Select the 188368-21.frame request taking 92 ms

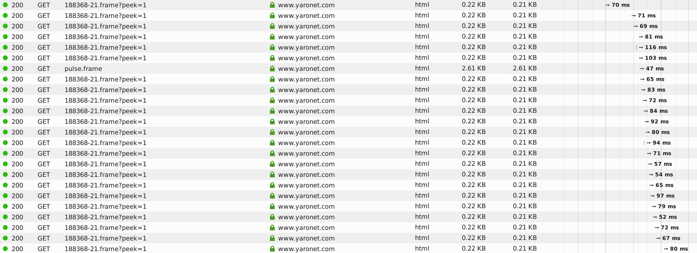(105, 121)
